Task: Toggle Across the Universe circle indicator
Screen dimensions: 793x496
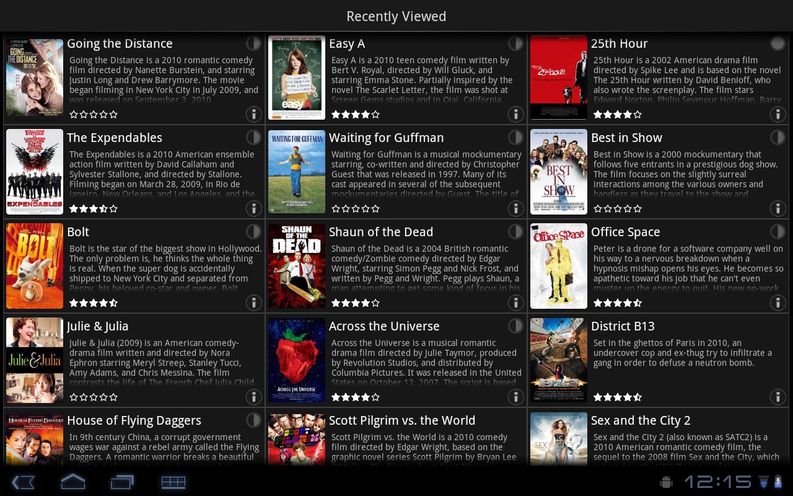Action: [515, 325]
